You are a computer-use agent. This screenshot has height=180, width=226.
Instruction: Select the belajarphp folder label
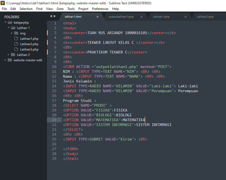point(21,23)
